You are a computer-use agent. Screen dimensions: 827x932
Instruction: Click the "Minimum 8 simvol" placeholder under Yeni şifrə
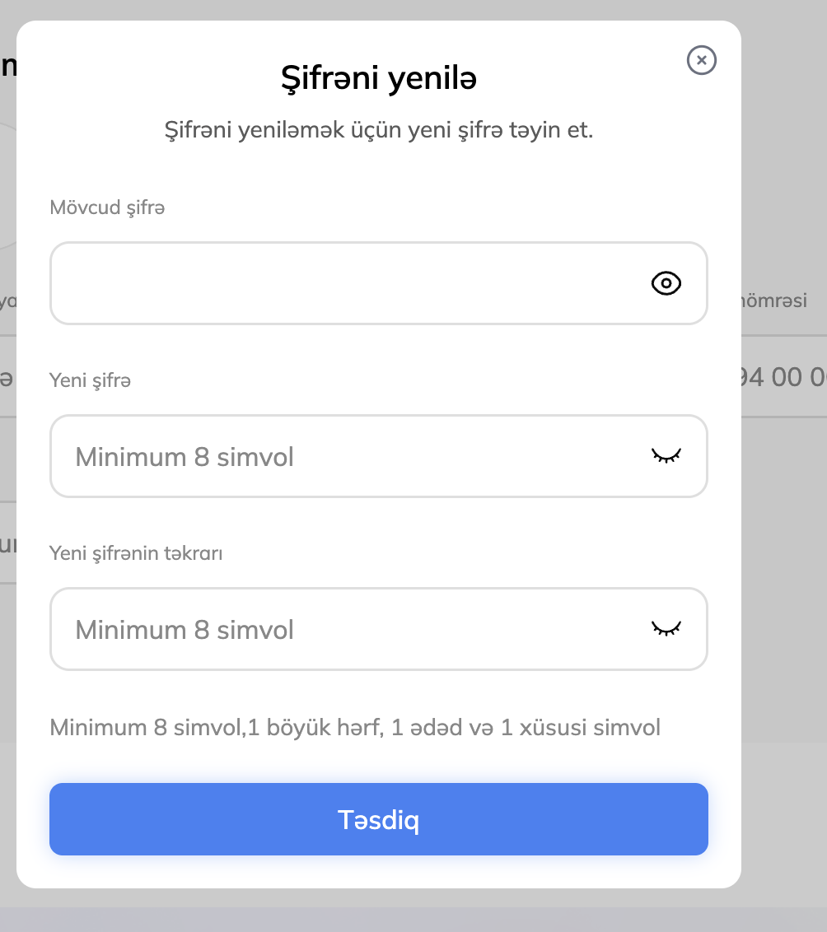click(185, 457)
